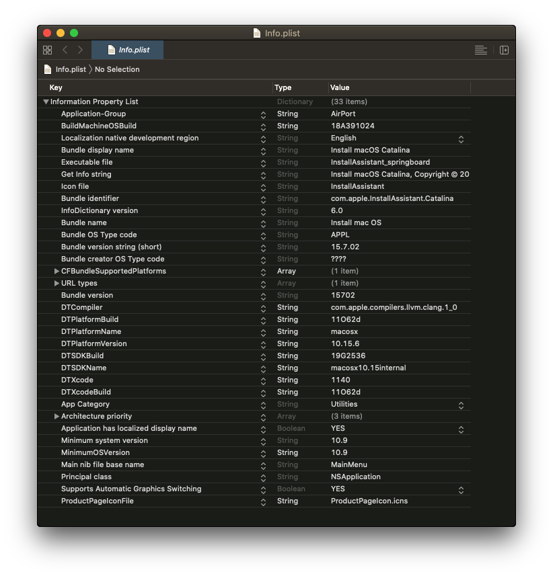Expand the CFBundleSupportedPlatforms array
The width and height of the screenshot is (553, 576).
point(57,271)
